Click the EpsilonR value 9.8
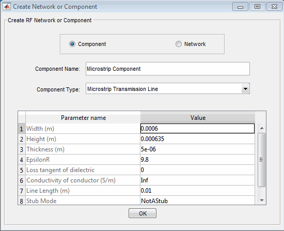 197,160
